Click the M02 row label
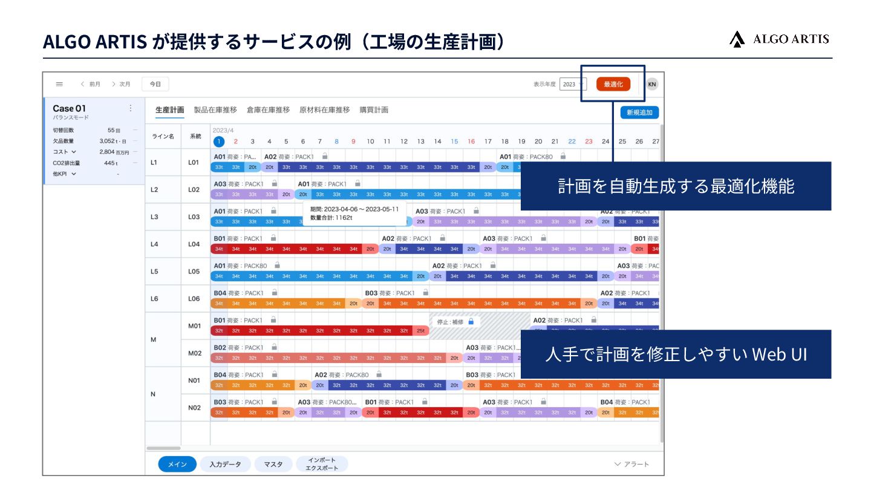Image resolution: width=871 pixels, height=490 pixels. (x=195, y=353)
